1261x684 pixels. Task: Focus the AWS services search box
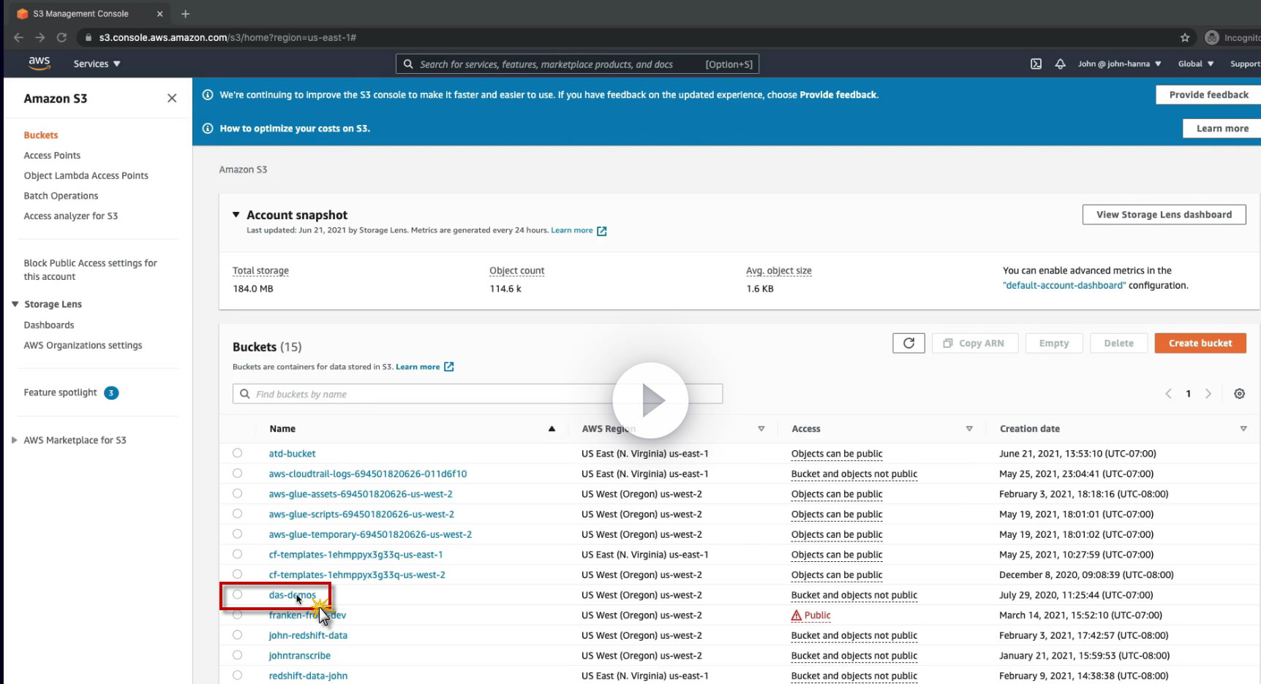[577, 64]
